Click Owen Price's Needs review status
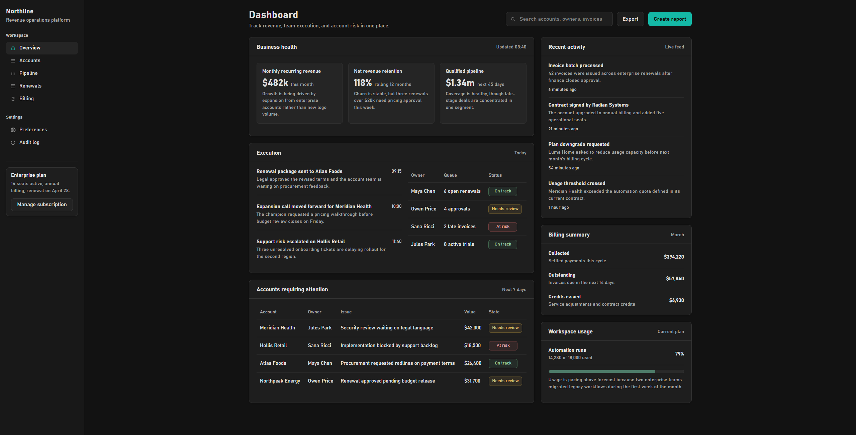The image size is (856, 435). point(505,209)
